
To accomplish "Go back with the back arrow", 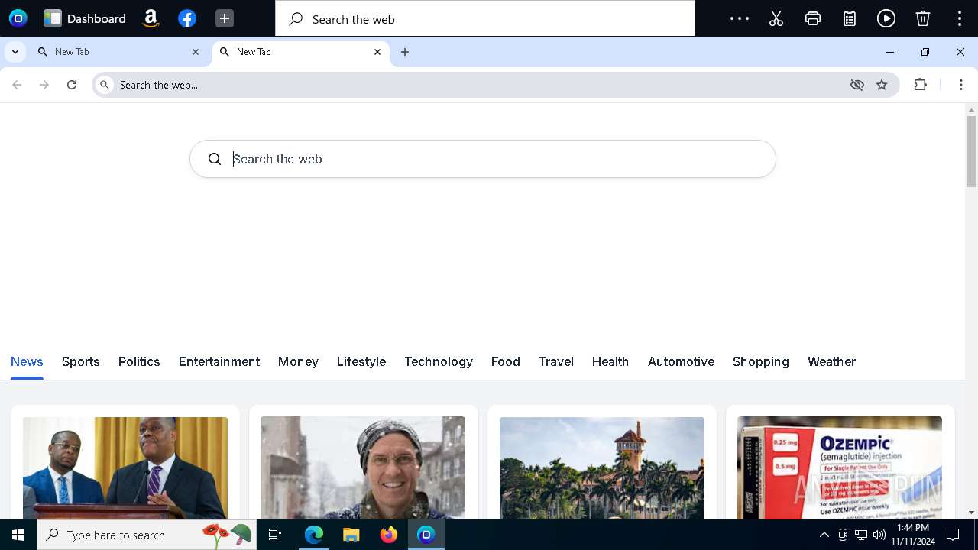I will pyautogui.click(x=17, y=85).
